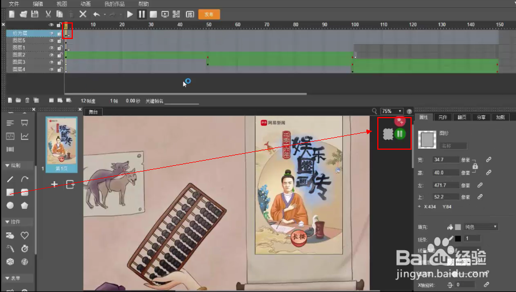Open the 动画 menu

(x=85, y=4)
